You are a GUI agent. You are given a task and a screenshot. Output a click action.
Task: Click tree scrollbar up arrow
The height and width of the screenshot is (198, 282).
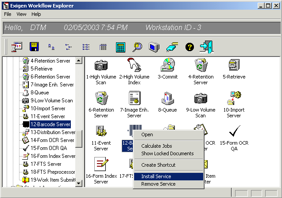point(79,60)
